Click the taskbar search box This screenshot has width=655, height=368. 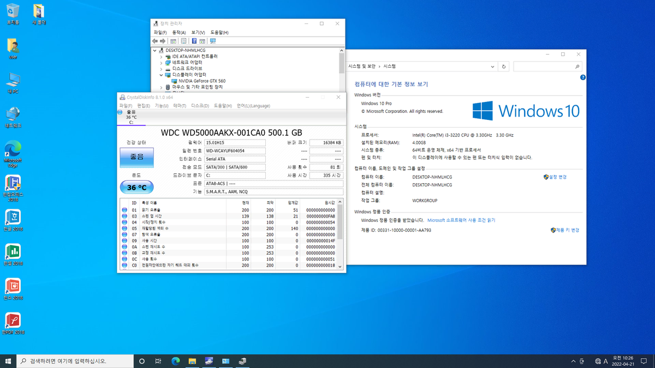click(75, 361)
